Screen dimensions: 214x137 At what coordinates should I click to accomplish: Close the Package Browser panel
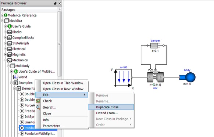60,3
